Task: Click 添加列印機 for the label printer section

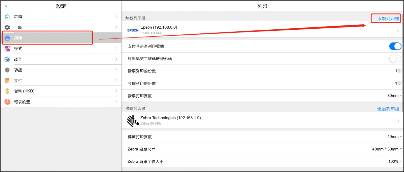Action: pyautogui.click(x=388, y=109)
